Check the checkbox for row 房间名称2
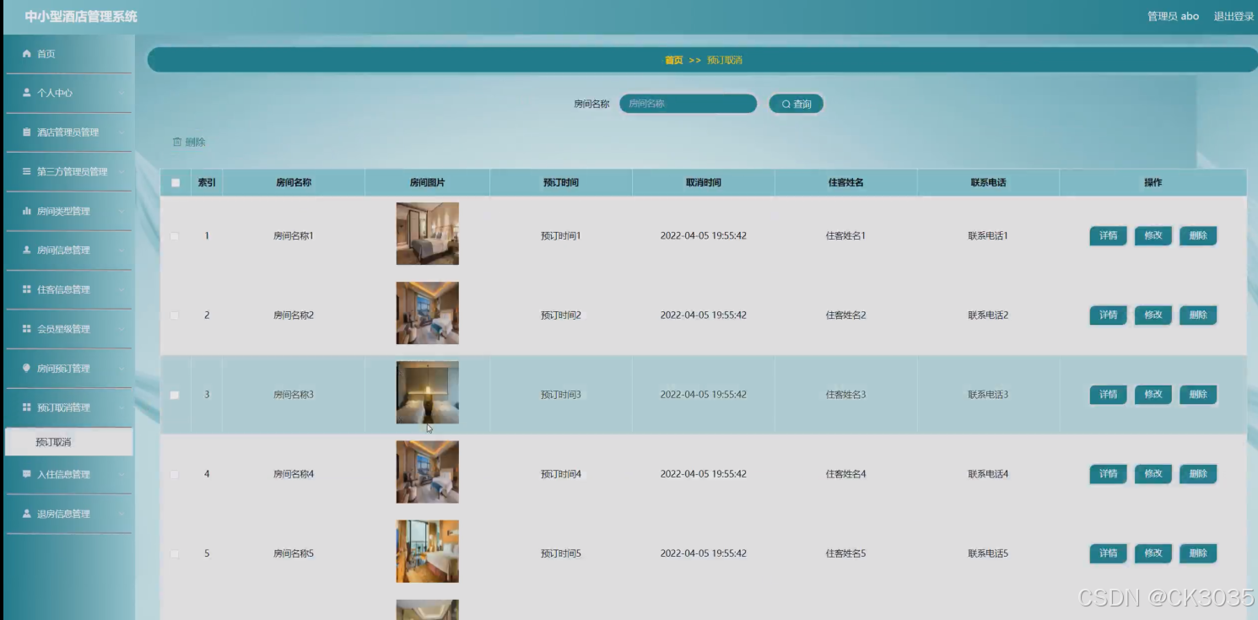The image size is (1258, 620). (175, 315)
